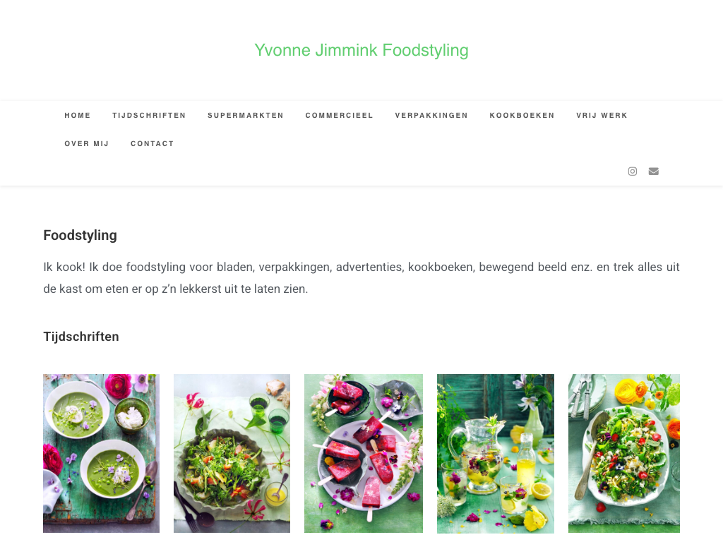Select the Vrij Werk menu item

tap(602, 115)
